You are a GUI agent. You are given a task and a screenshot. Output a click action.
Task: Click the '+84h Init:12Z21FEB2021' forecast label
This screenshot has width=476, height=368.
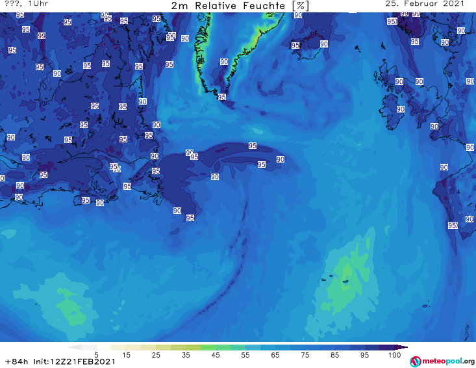60,361
